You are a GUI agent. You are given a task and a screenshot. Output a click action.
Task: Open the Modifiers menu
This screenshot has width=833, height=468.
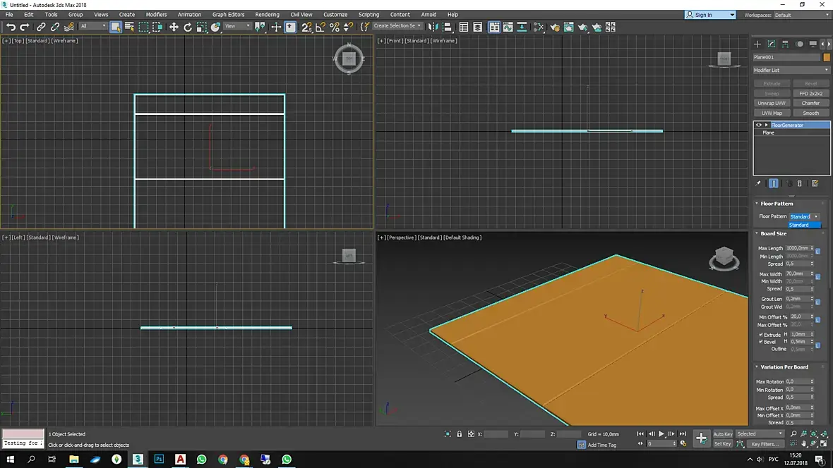pyautogui.click(x=156, y=14)
